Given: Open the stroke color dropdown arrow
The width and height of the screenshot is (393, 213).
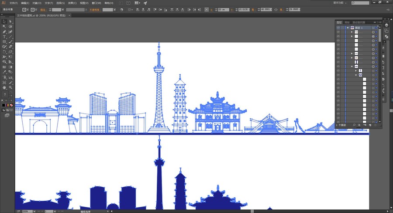Looking at the screenshot, I should (x=36, y=10).
